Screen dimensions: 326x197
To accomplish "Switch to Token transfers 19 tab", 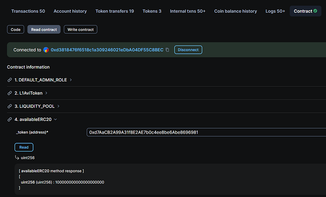I will (115, 11).
